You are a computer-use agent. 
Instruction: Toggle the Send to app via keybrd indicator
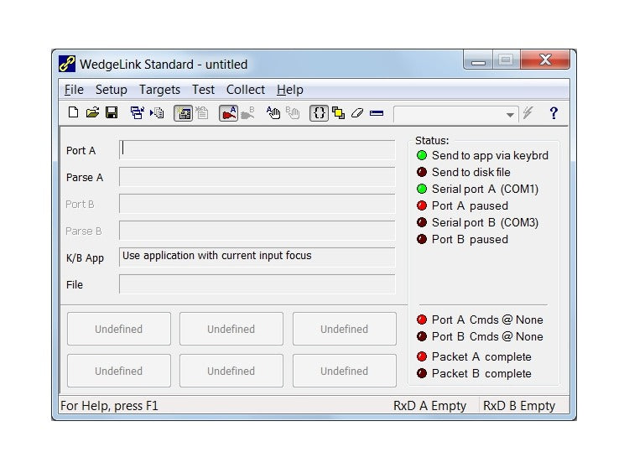click(x=422, y=155)
